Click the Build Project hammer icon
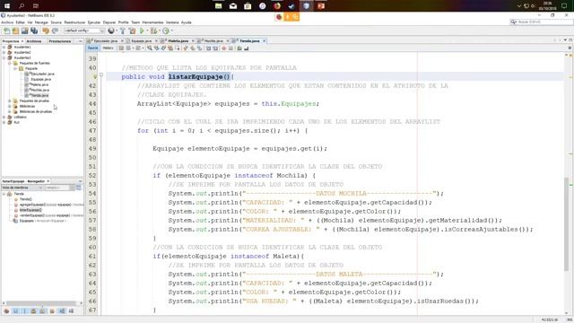This screenshot has height=323, width=574. click(123, 31)
